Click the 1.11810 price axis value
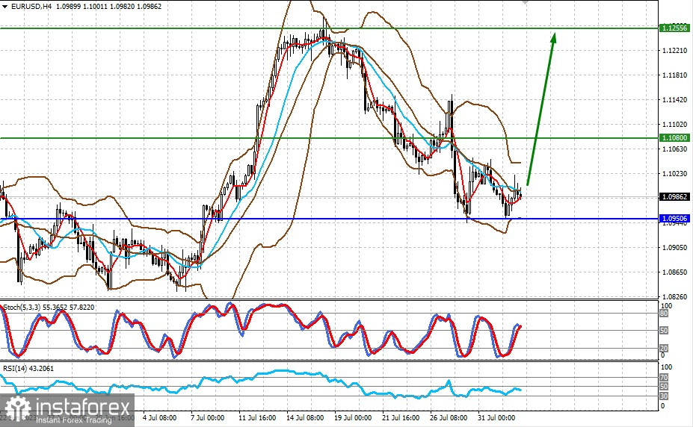The height and width of the screenshot is (427, 693). pyautogui.click(x=675, y=75)
